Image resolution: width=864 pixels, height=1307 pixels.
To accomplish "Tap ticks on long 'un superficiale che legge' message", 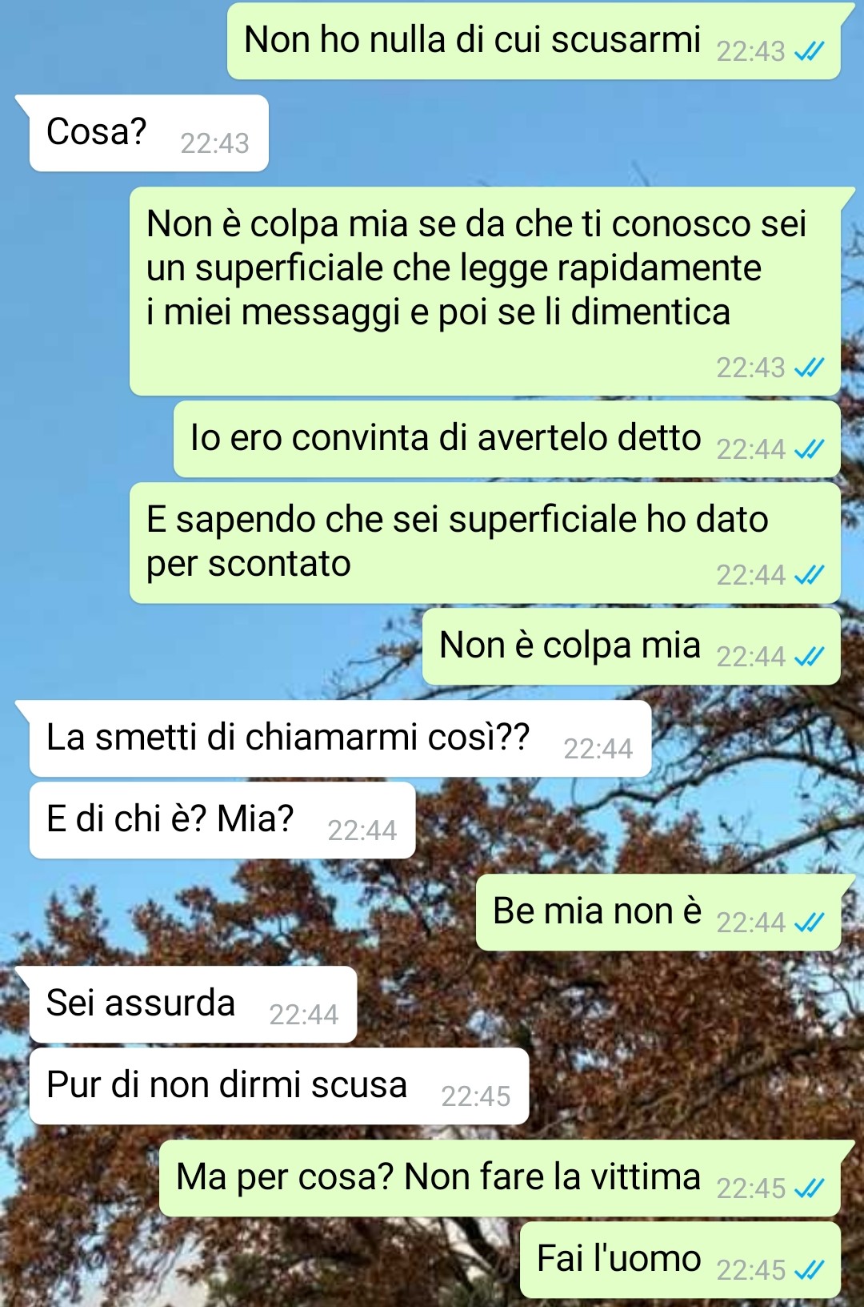I will click(x=809, y=368).
